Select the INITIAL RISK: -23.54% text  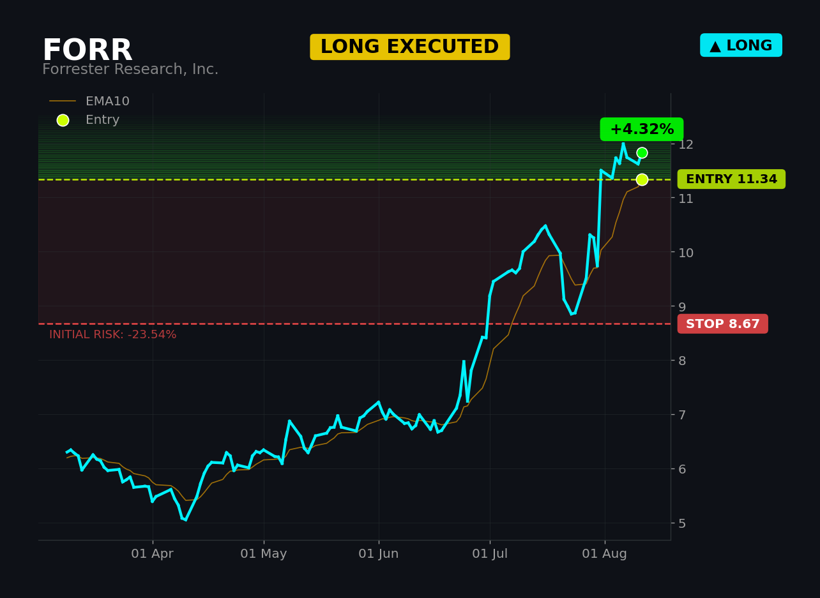tap(113, 334)
